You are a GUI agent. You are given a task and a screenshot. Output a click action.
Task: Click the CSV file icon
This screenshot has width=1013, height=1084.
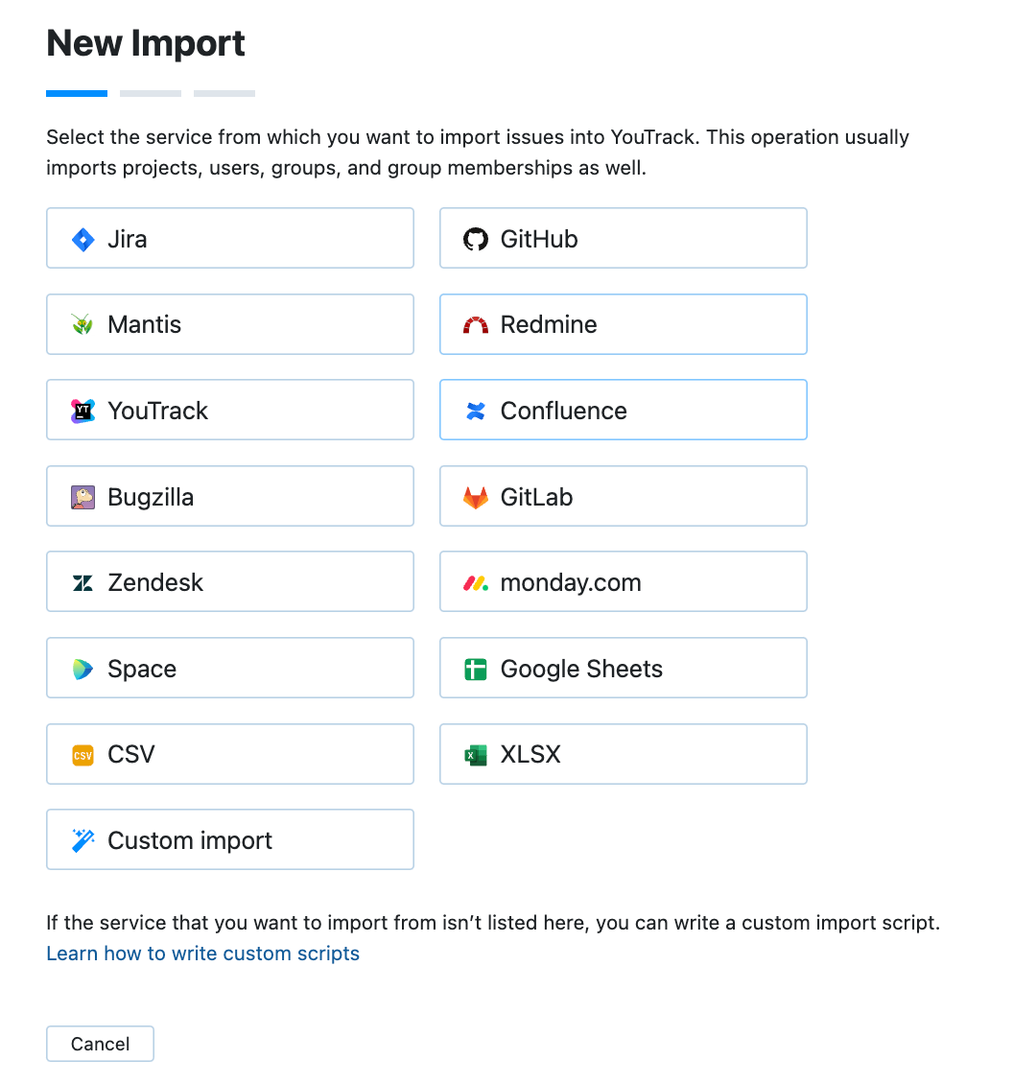[84, 754]
